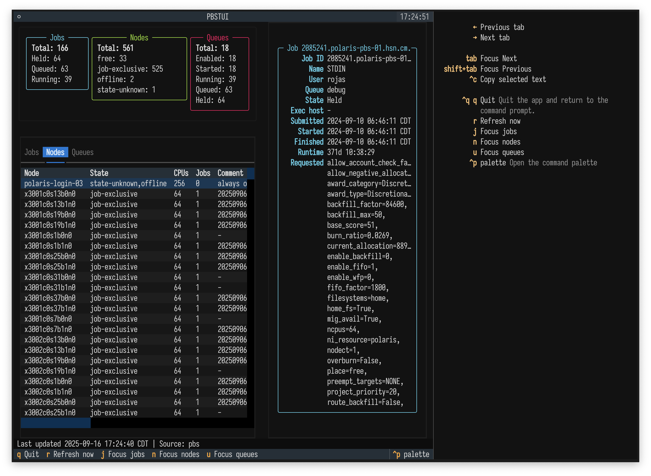Click the Runtime value 371d 10:38:29
The width and height of the screenshot is (651, 476).
click(351, 152)
